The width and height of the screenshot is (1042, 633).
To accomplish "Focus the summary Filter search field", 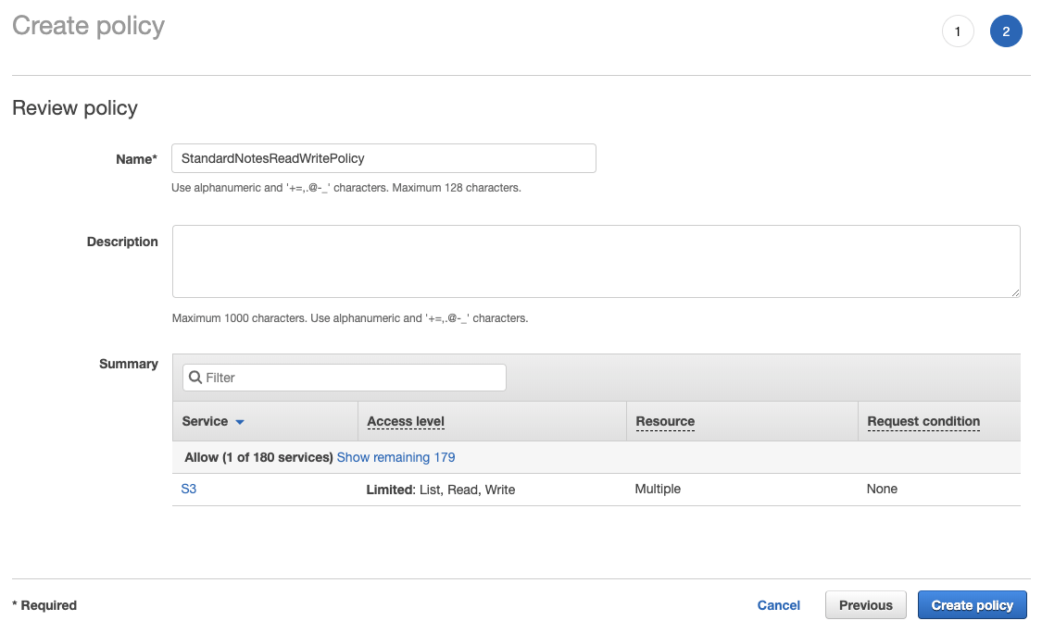I will tap(352, 378).
